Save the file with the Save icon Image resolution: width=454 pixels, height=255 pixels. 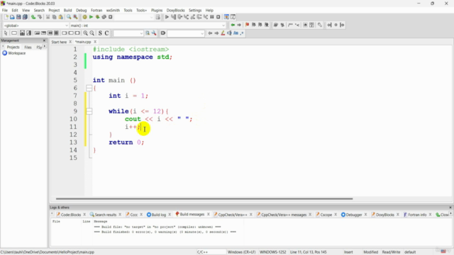(18, 17)
